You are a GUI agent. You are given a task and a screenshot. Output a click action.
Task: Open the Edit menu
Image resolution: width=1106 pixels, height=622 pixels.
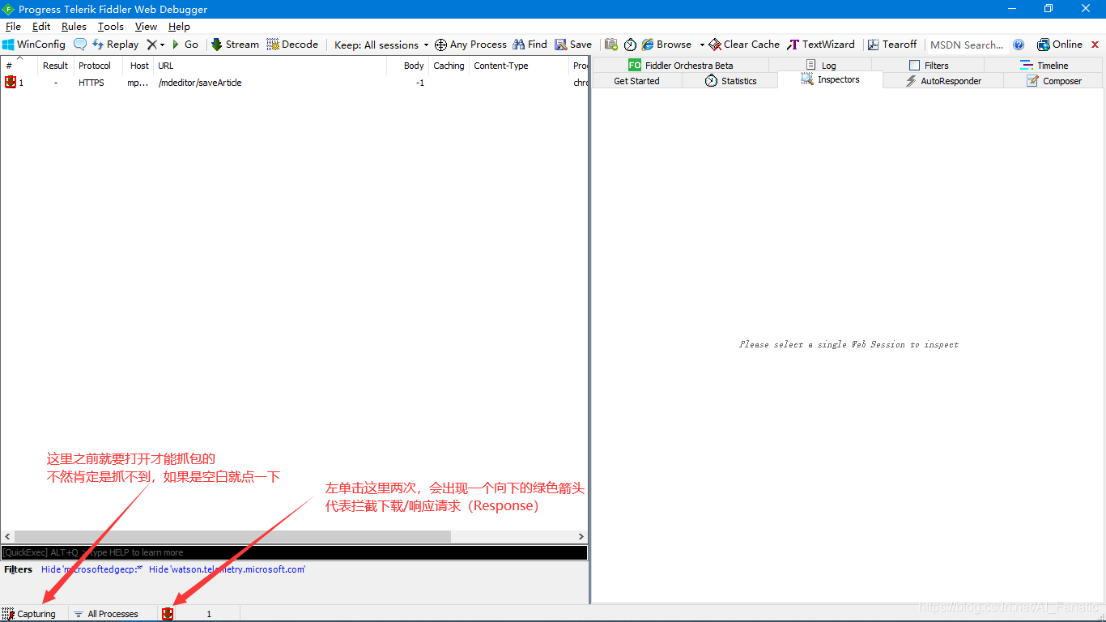click(x=41, y=27)
